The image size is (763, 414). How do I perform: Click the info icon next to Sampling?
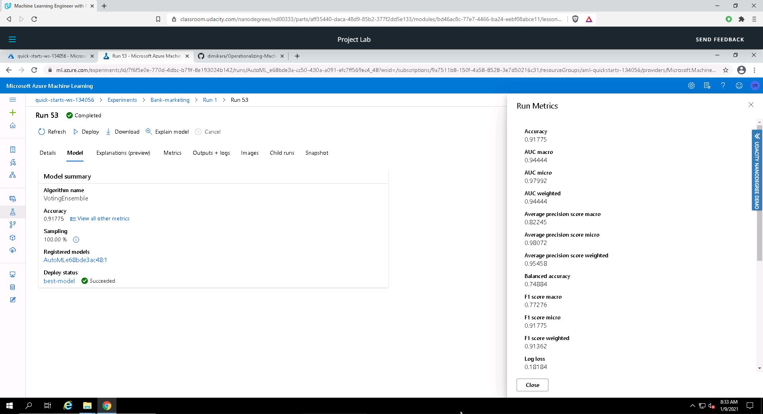coord(76,239)
